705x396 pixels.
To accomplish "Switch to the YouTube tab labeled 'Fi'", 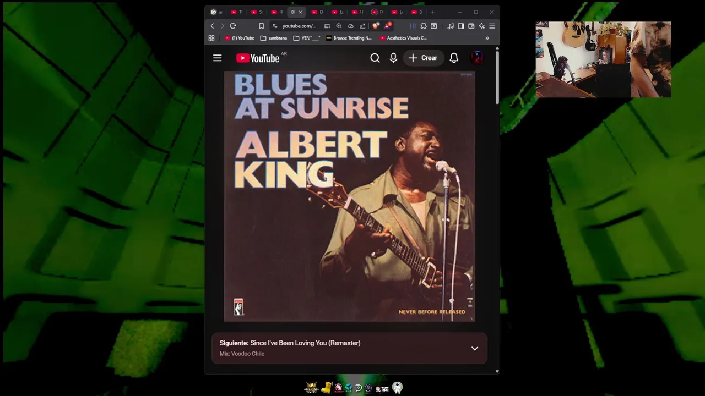I will [x=377, y=12].
